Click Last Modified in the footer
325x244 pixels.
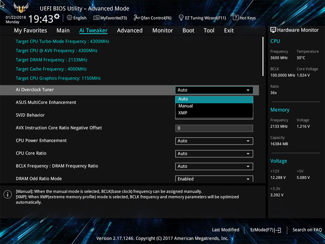point(226,230)
